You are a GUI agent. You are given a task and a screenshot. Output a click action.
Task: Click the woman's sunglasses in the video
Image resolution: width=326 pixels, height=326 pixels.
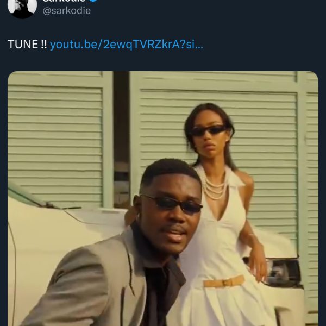pos(208,130)
